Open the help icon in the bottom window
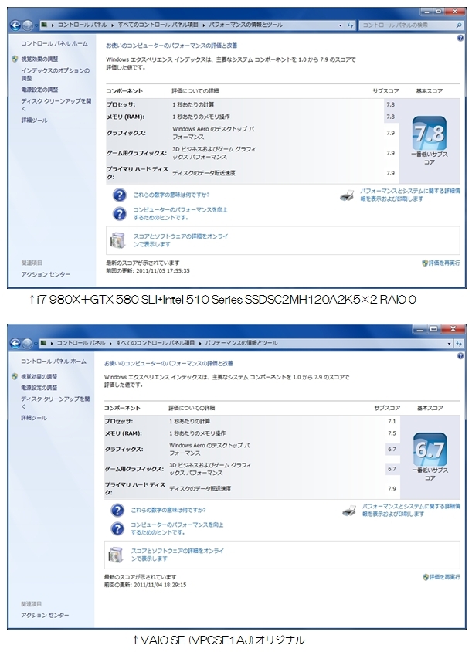 [460, 356]
